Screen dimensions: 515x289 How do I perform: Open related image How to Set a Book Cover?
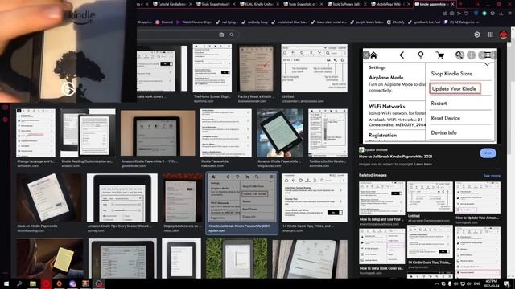coord(381,246)
